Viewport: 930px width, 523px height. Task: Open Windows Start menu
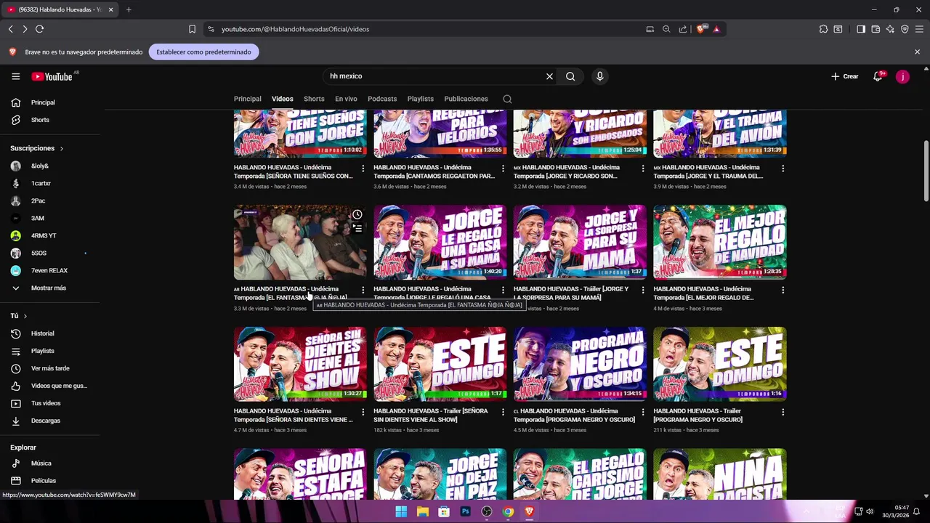[x=401, y=511]
